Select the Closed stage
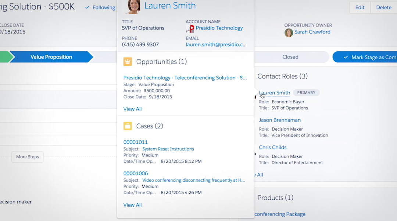Screen dimensions: 397x221 (290, 57)
